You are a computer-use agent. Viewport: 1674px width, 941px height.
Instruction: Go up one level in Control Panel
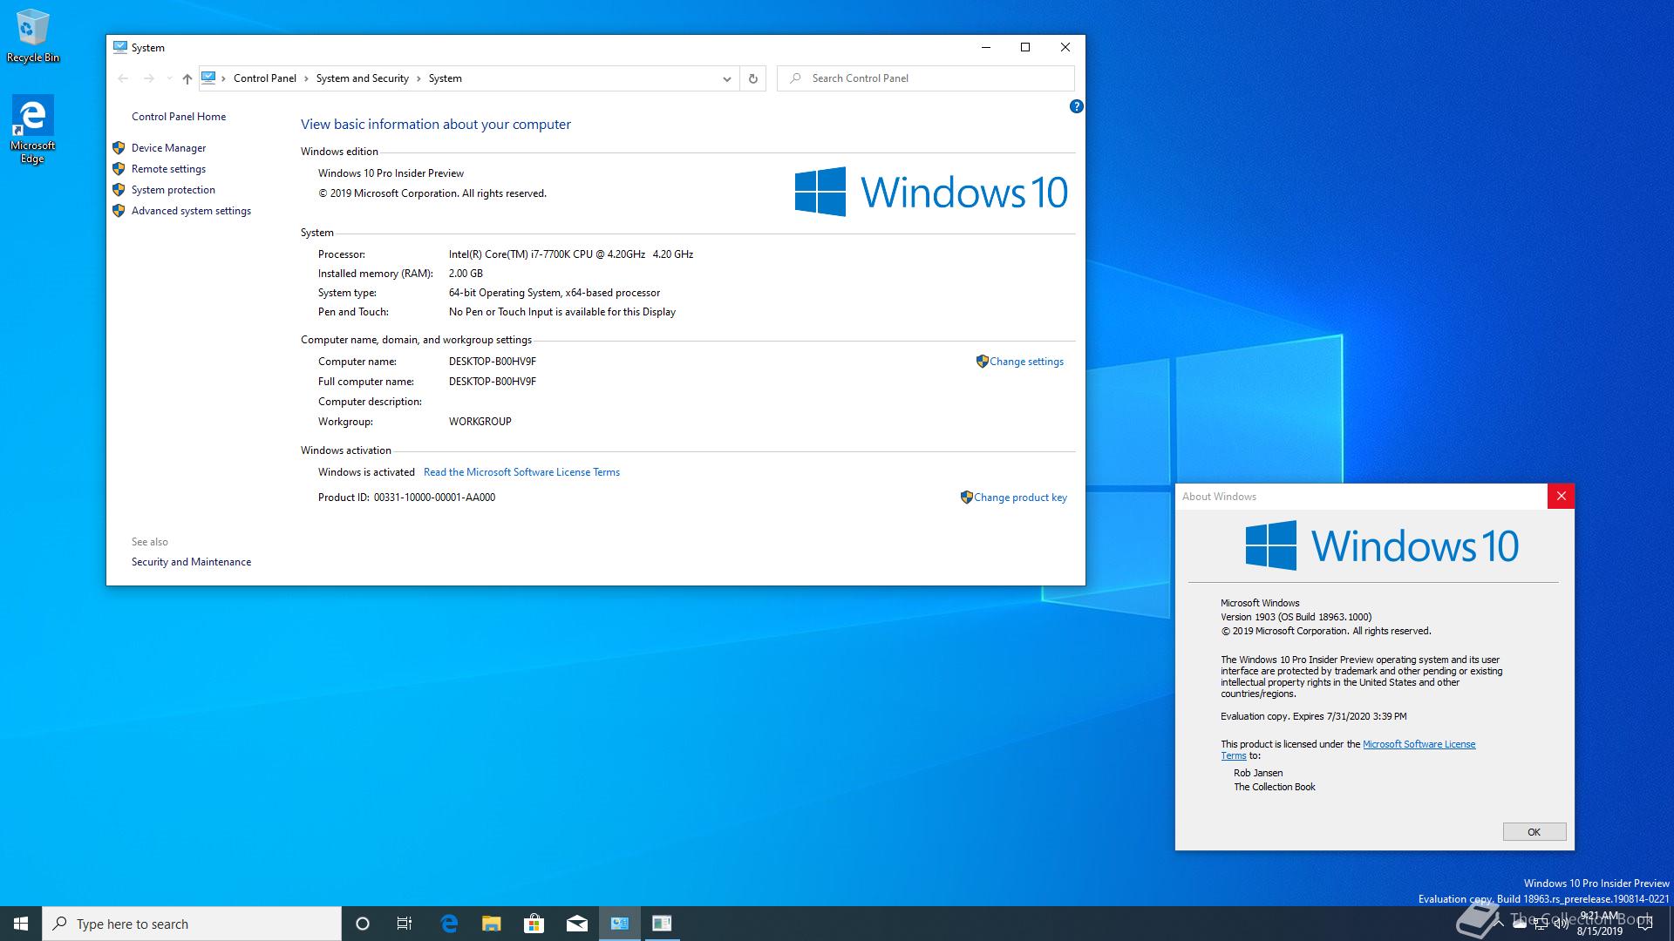coord(187,78)
